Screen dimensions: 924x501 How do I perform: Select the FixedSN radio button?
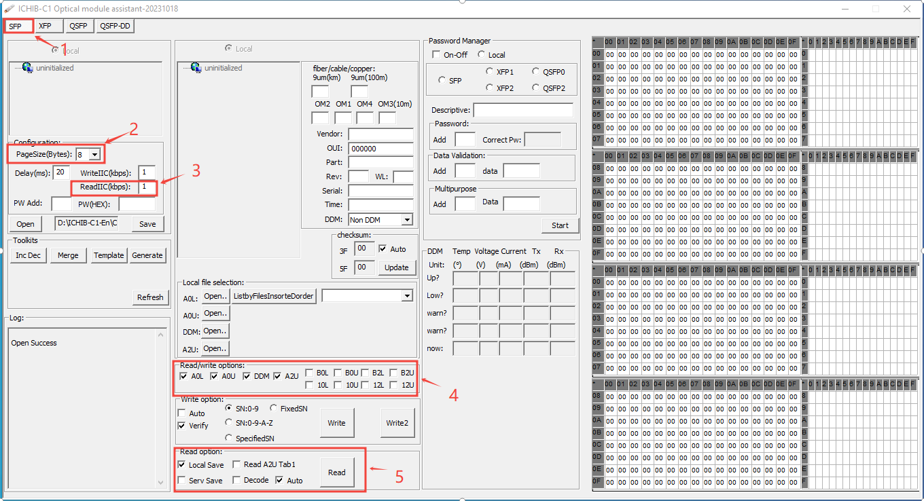(x=272, y=408)
